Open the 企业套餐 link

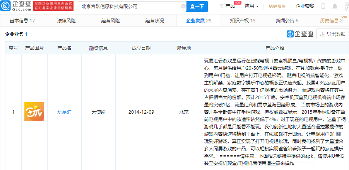tap(305, 6)
